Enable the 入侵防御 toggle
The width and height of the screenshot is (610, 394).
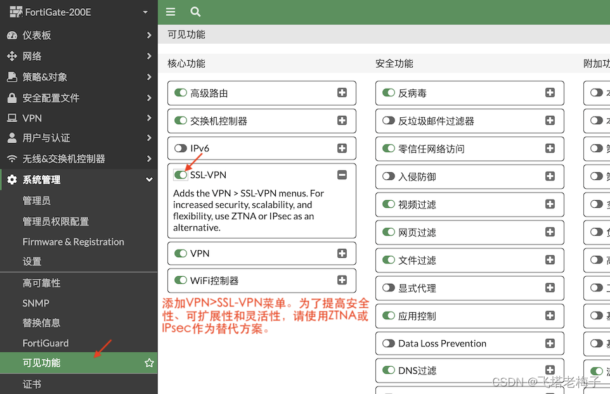[389, 176]
